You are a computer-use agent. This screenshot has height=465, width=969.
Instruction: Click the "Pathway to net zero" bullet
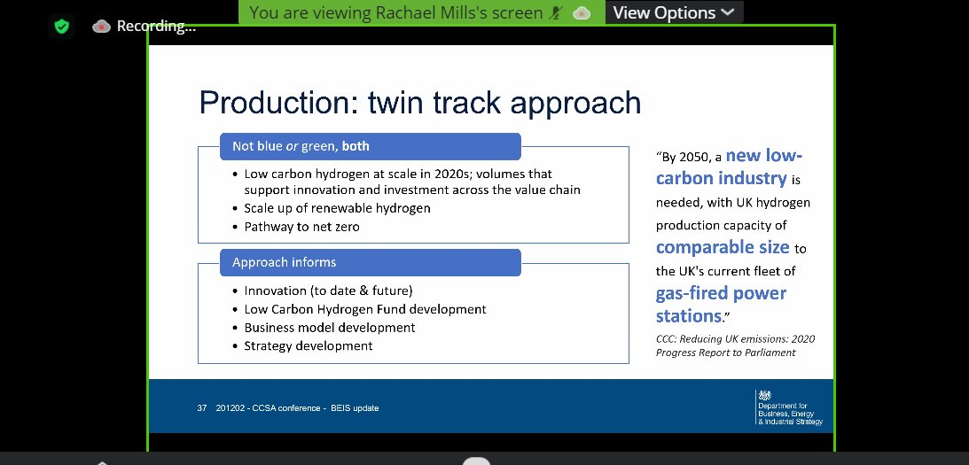[301, 227]
